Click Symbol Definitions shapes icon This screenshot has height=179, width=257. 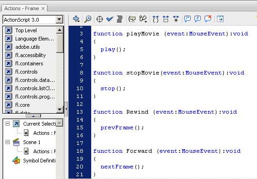coord(16,160)
